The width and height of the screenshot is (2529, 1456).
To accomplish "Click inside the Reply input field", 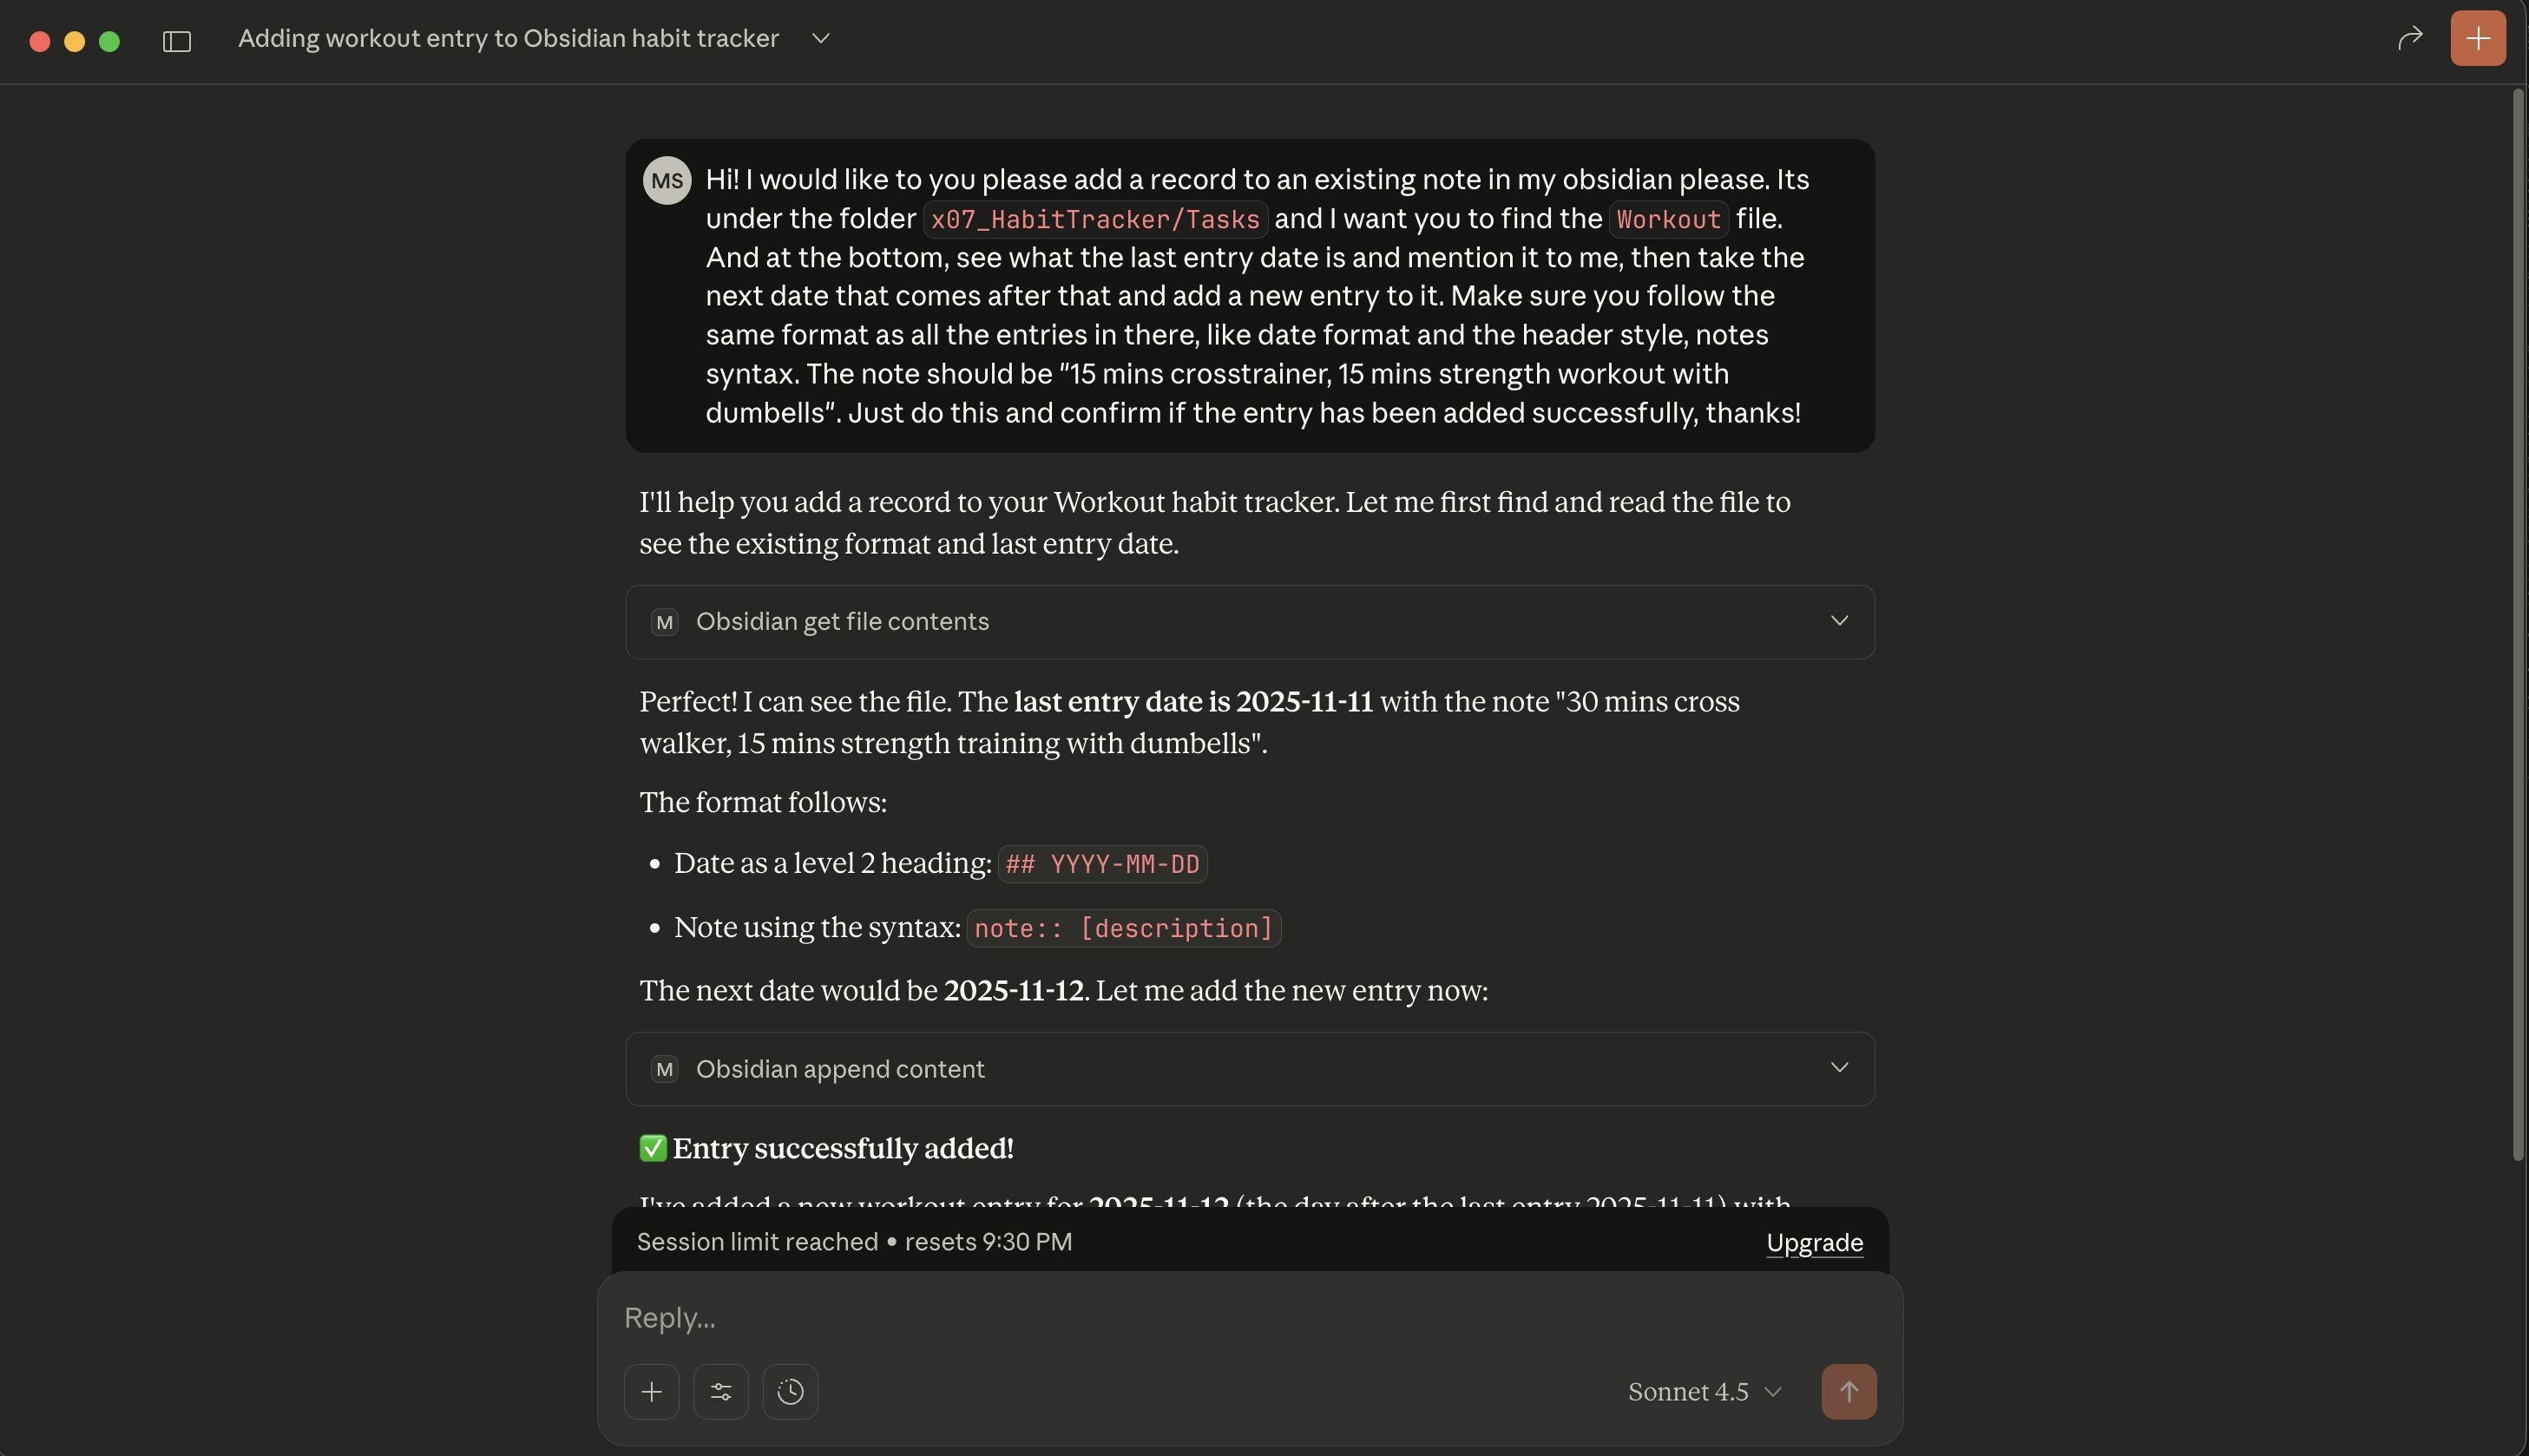I will [1200, 1317].
